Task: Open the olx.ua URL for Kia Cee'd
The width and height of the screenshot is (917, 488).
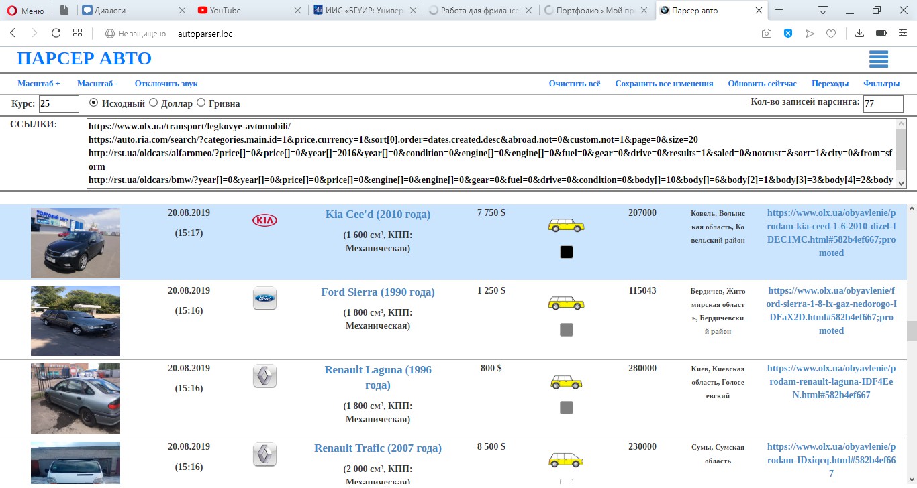Action: pyautogui.click(x=831, y=233)
